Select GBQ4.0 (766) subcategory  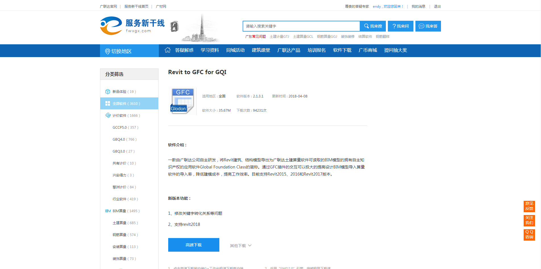click(x=129, y=139)
